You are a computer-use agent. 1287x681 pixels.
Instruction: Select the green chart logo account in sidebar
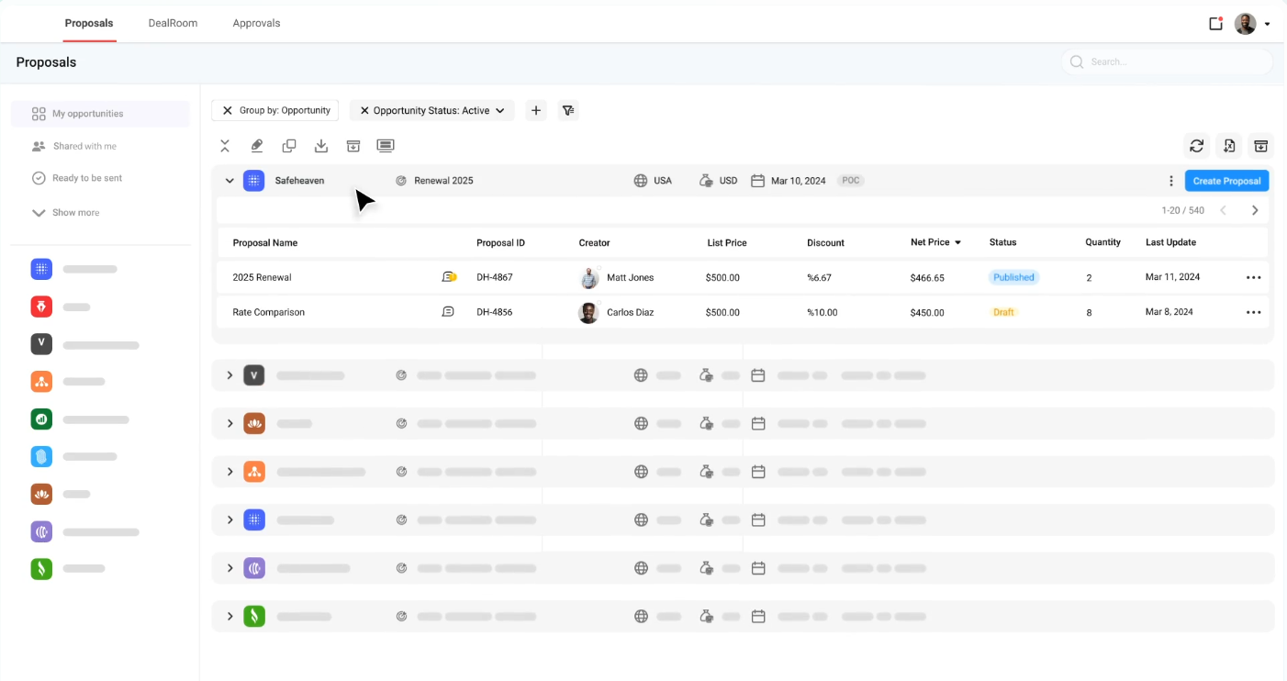click(41, 419)
